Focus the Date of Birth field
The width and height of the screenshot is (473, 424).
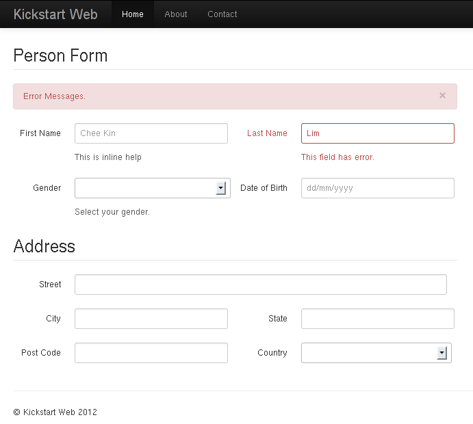pos(377,188)
